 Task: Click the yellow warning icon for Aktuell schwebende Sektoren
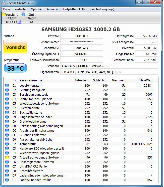point(7,157)
